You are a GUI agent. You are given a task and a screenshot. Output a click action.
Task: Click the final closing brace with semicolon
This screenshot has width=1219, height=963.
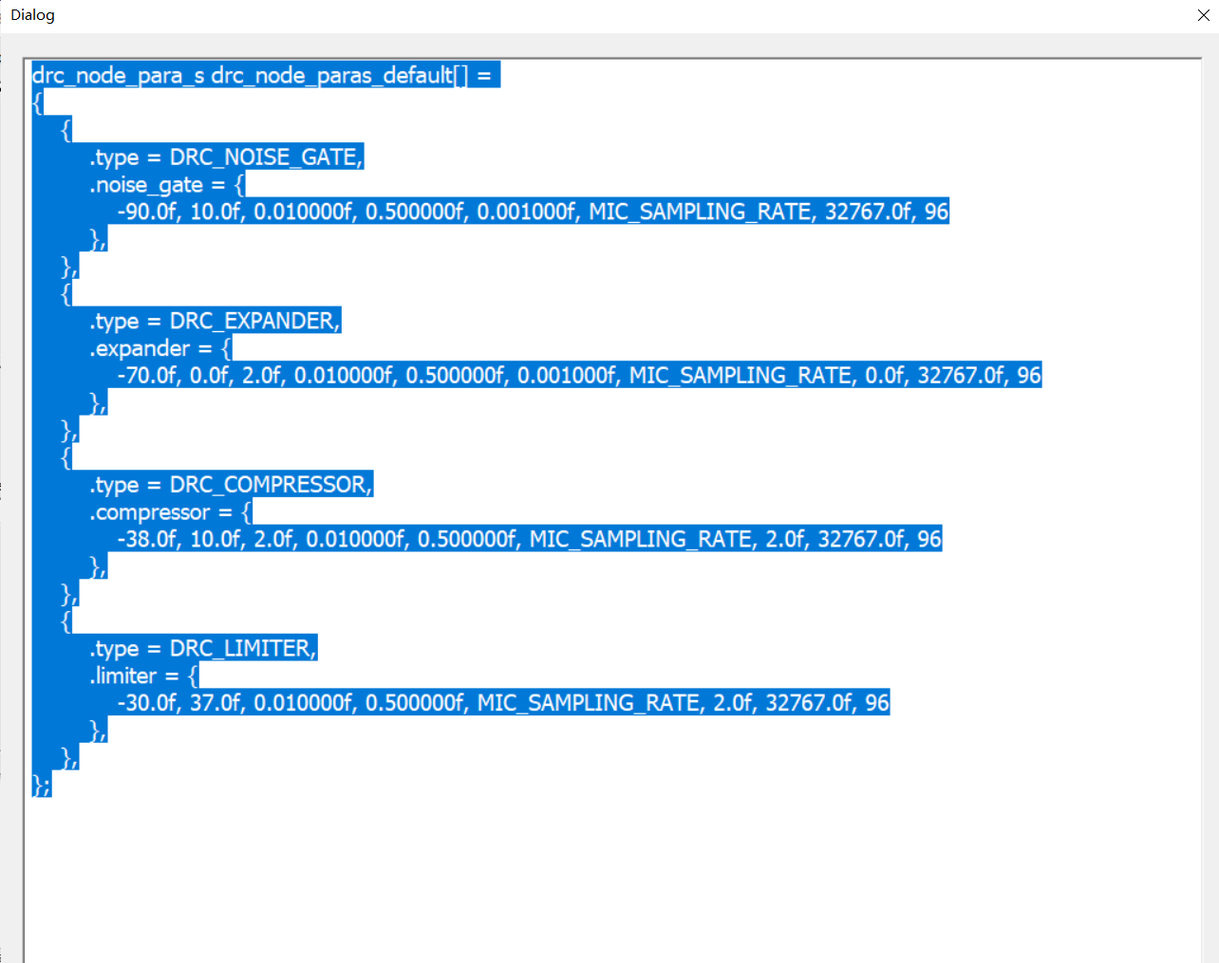pyautogui.click(x=40, y=786)
